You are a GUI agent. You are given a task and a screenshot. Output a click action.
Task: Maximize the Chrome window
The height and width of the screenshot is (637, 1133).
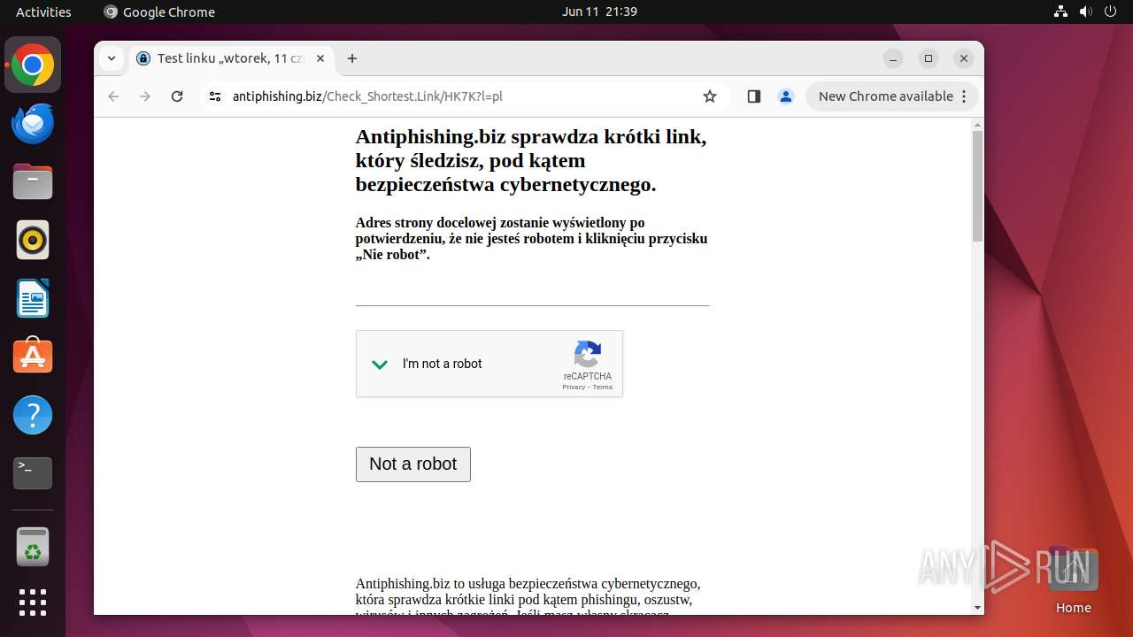click(929, 58)
